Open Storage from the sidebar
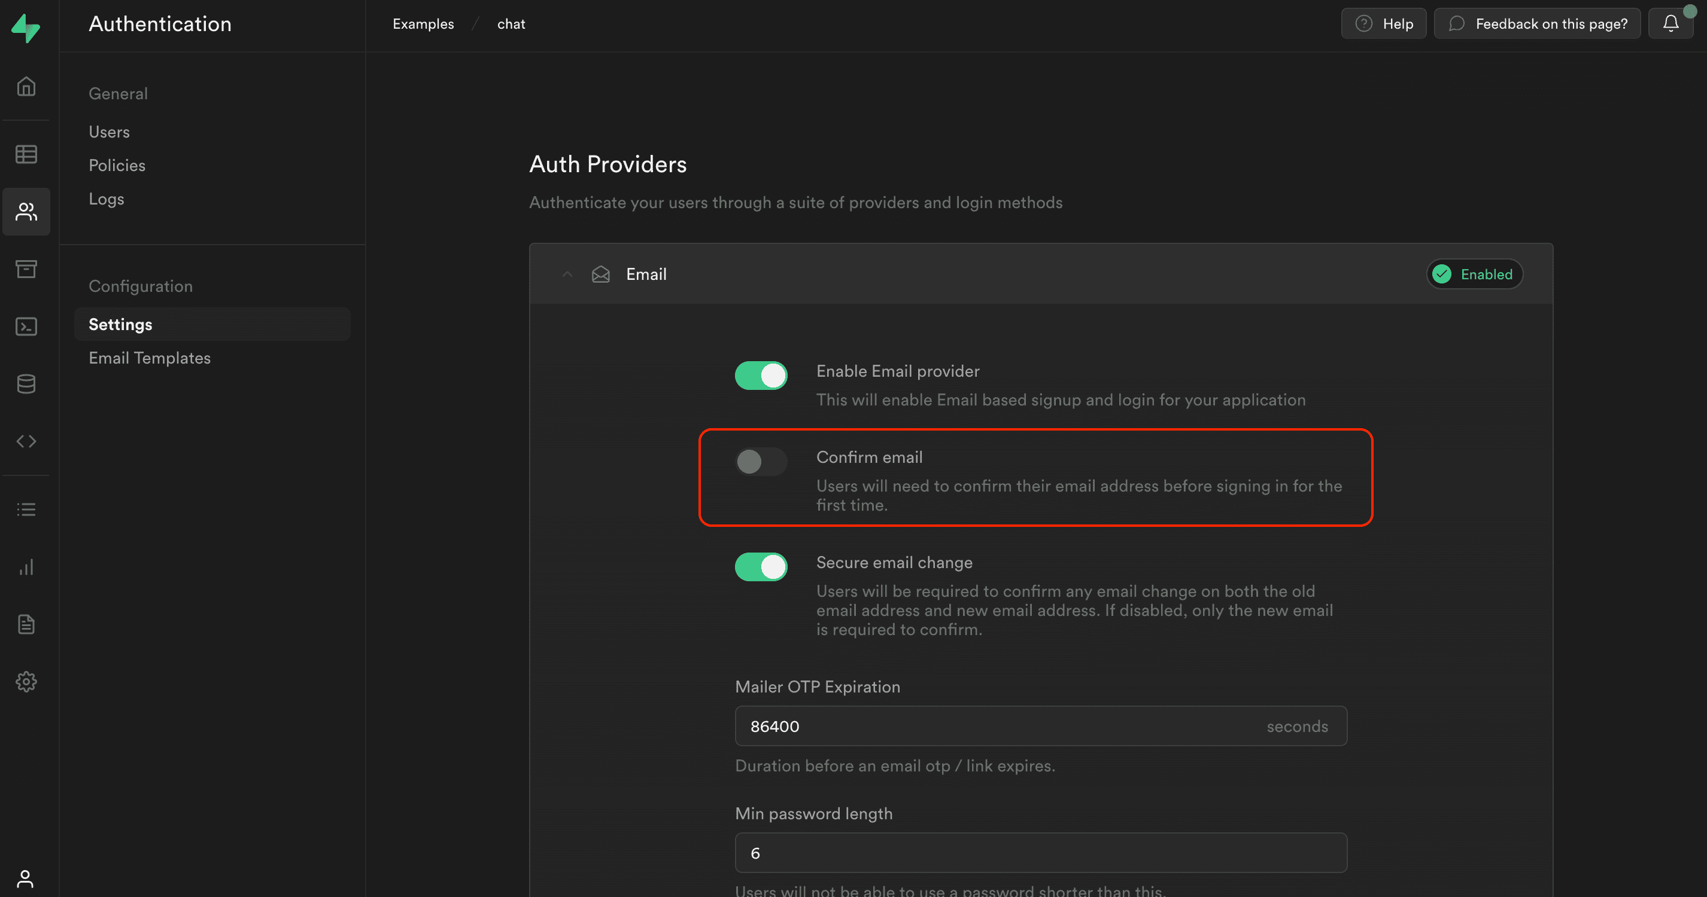The width and height of the screenshot is (1707, 897). click(26, 269)
